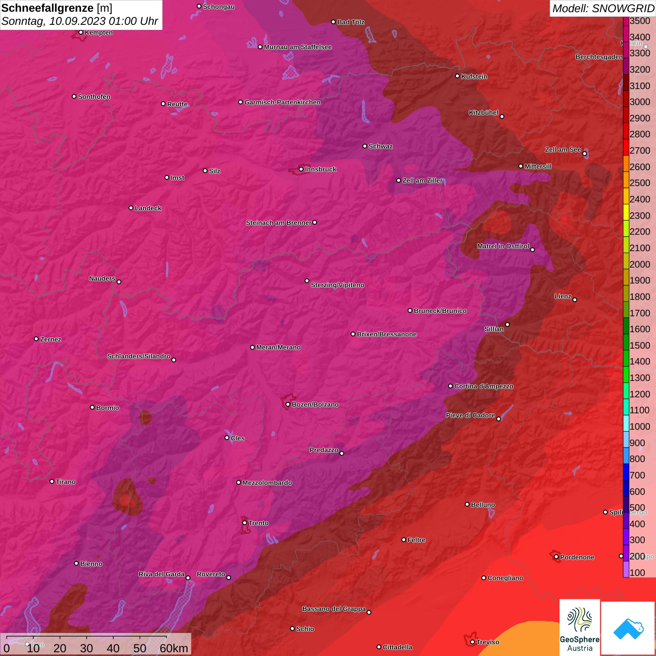Click the Feltre location dot
656x656 pixels.
tap(403, 540)
